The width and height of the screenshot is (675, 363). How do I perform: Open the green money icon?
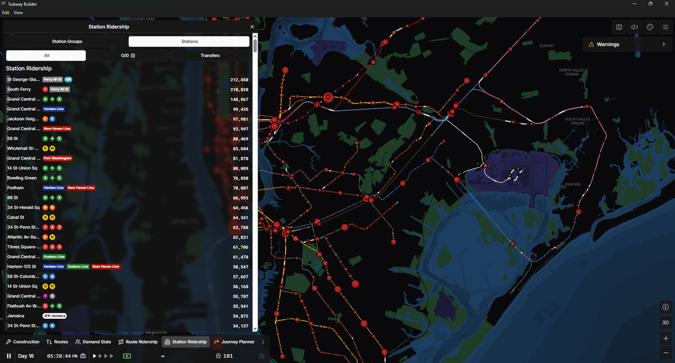127,356
